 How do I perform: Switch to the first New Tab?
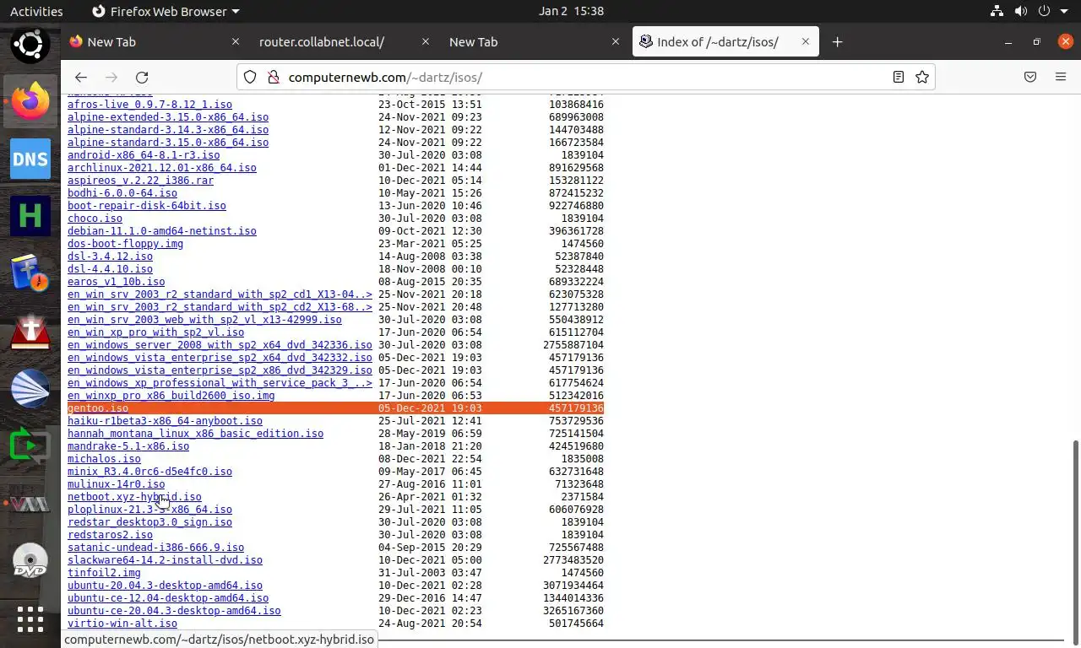[x=155, y=41]
